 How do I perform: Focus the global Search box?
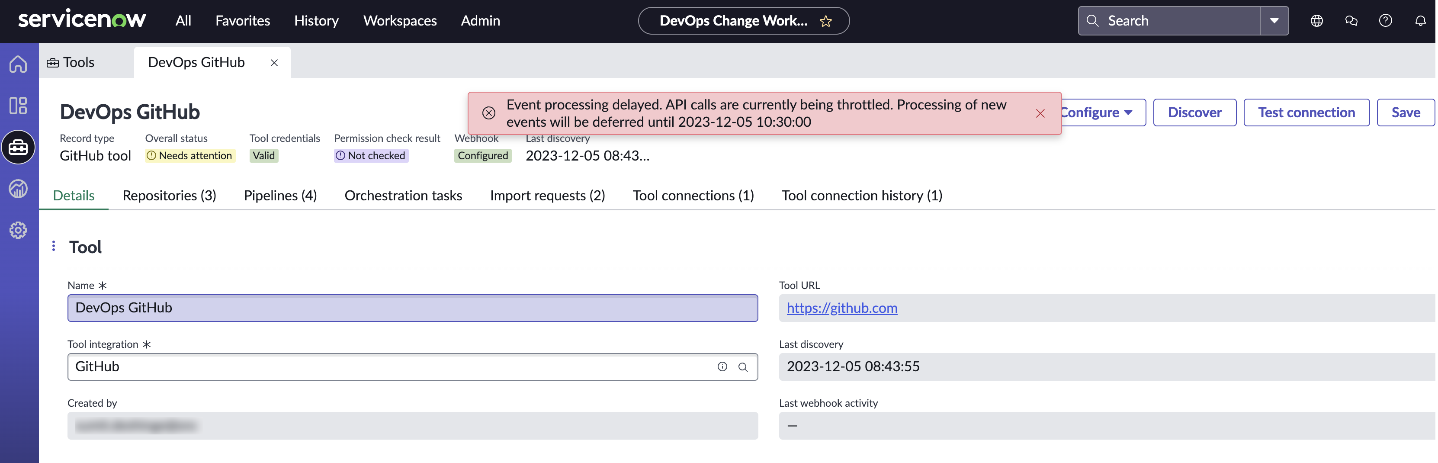click(1169, 21)
